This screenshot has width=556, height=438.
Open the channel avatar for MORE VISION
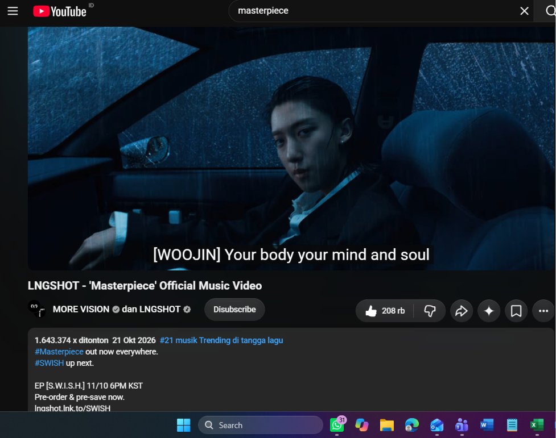tap(37, 309)
